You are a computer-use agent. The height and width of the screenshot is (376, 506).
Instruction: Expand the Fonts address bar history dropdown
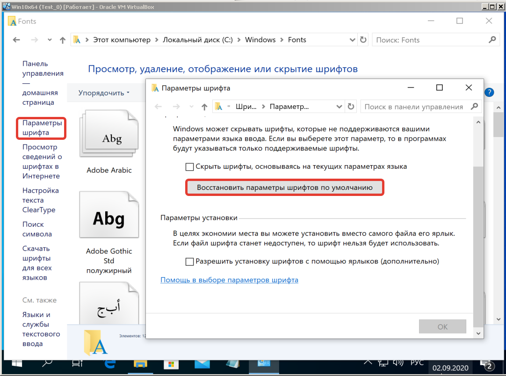(x=352, y=40)
